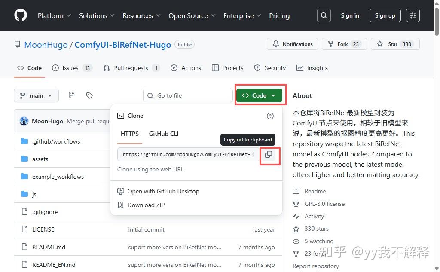Open the command palette icon

pos(412,15)
